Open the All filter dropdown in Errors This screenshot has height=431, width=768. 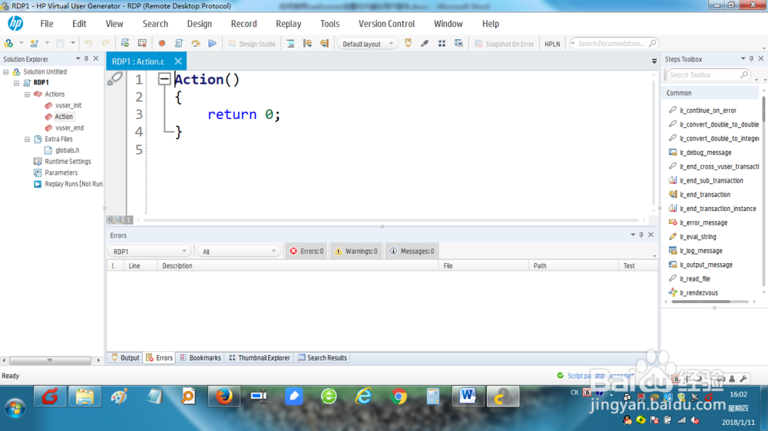[239, 252]
